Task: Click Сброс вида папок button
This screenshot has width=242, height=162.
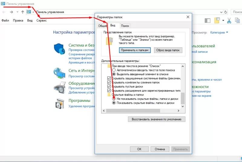Action: [x=168, y=50]
